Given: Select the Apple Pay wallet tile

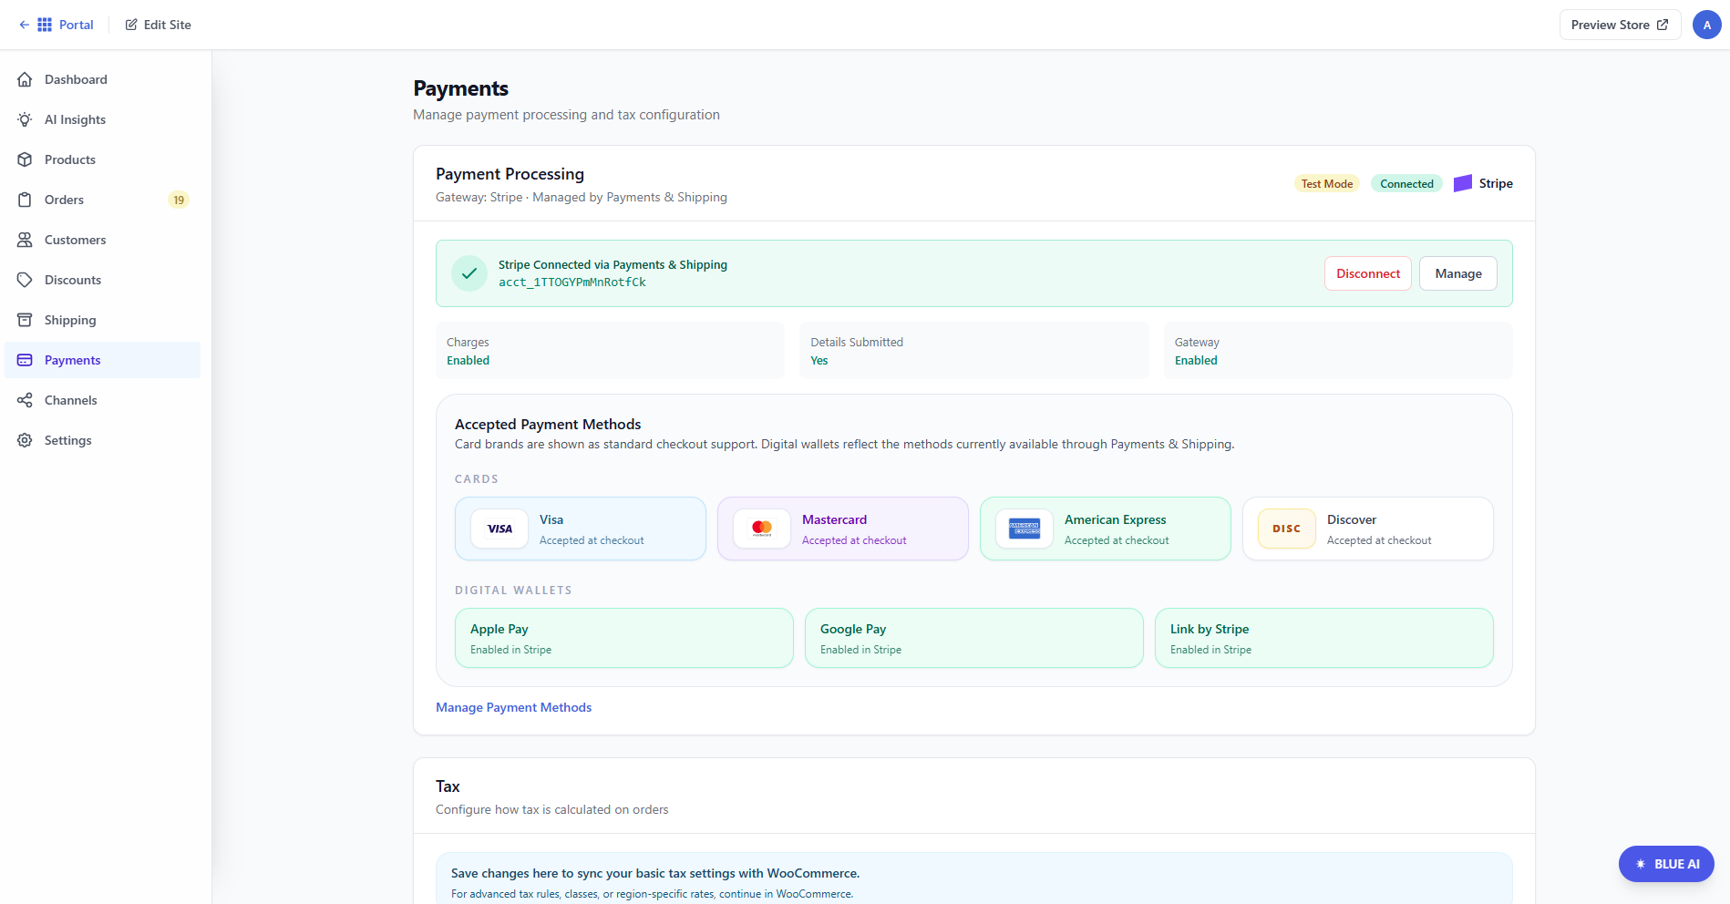Looking at the screenshot, I should (x=624, y=638).
